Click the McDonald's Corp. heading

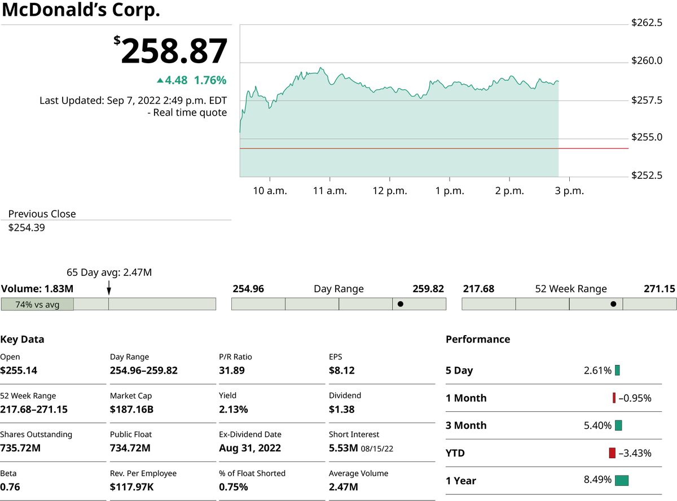tap(81, 11)
